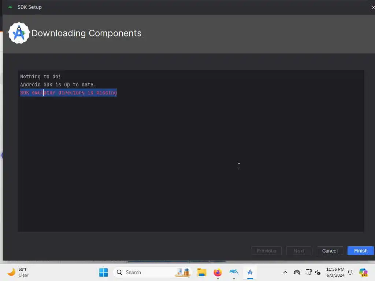The image size is (375, 281).
Task: Click the "Nothing to do!" log line
Action: pos(40,77)
